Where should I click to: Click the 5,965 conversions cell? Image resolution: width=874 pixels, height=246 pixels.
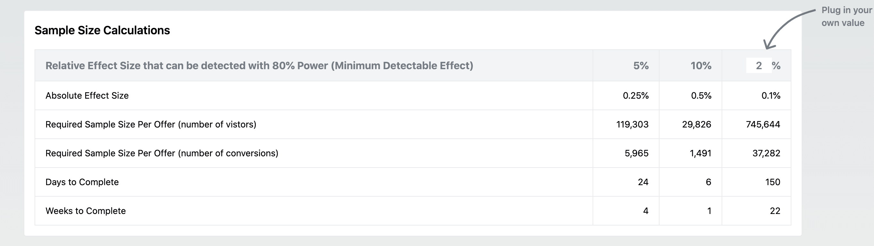[635, 153]
